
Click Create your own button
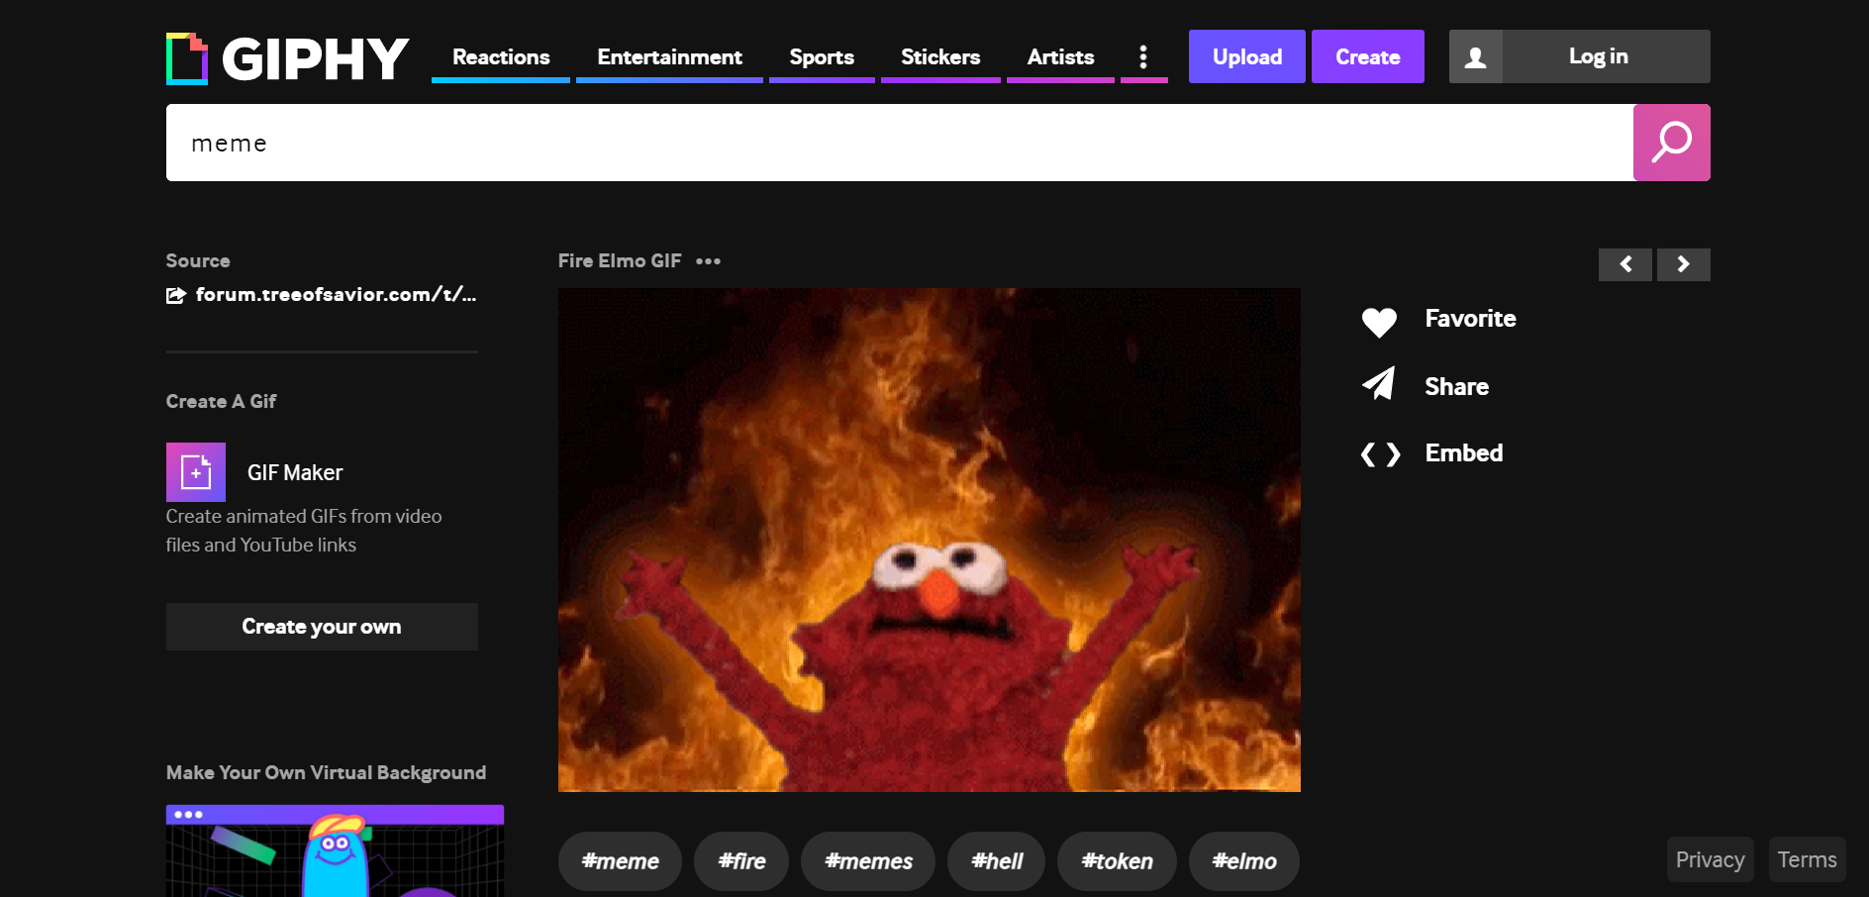tap(322, 627)
